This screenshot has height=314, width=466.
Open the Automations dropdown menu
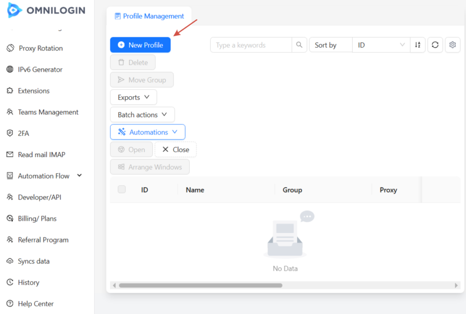pyautogui.click(x=147, y=132)
